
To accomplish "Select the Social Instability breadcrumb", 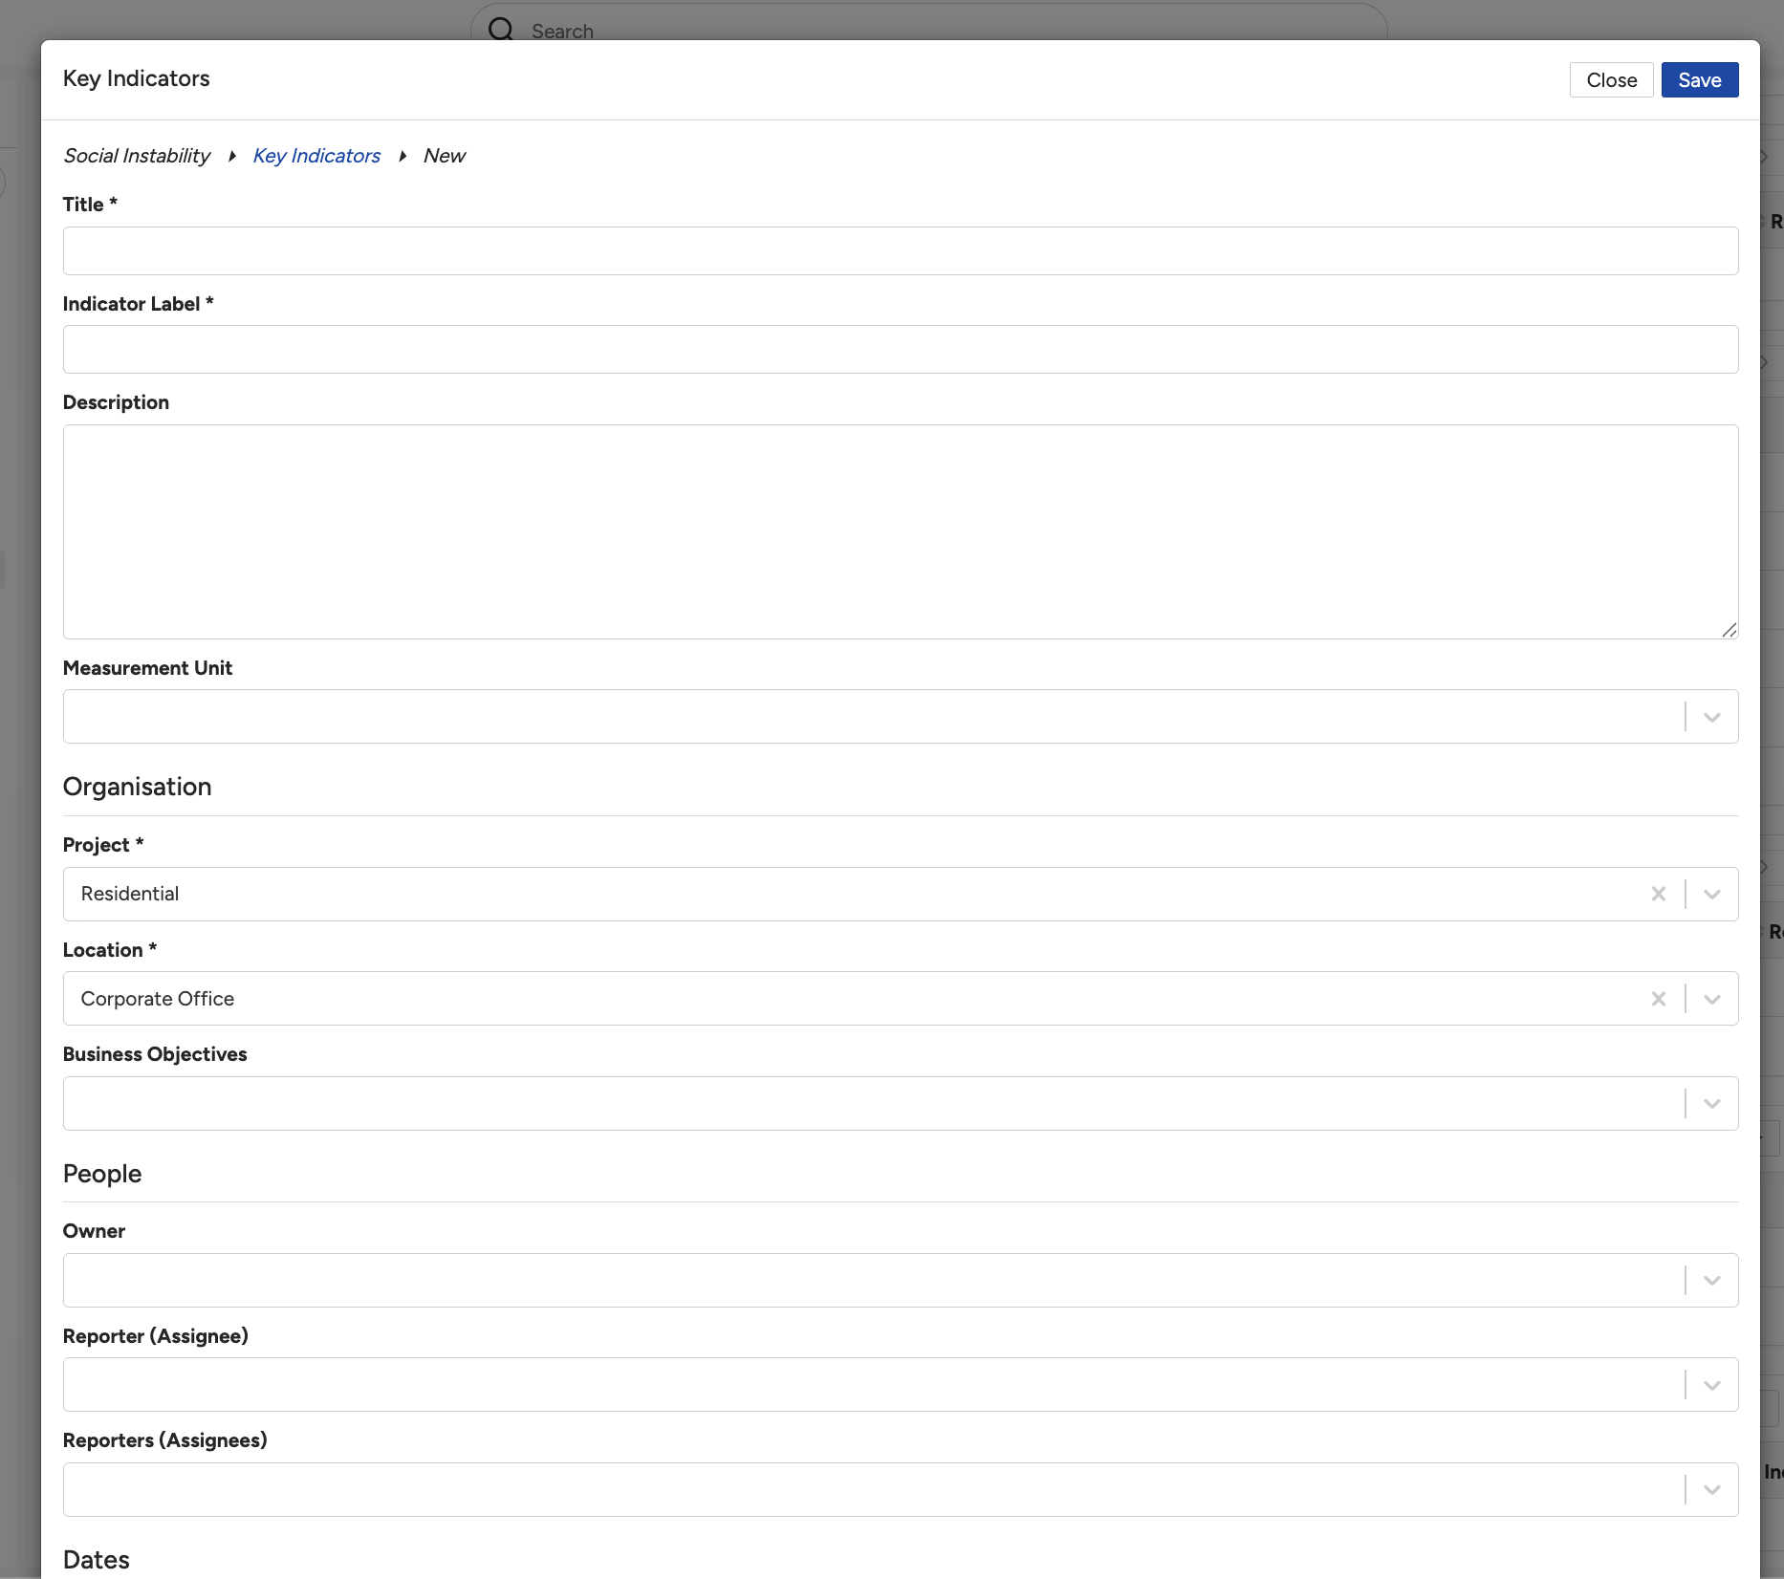I will coord(137,156).
